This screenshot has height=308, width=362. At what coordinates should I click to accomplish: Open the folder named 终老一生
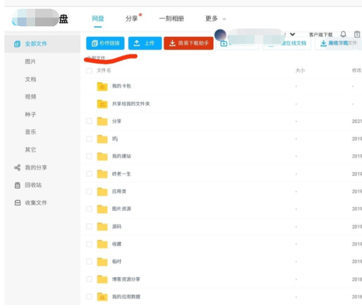click(121, 173)
